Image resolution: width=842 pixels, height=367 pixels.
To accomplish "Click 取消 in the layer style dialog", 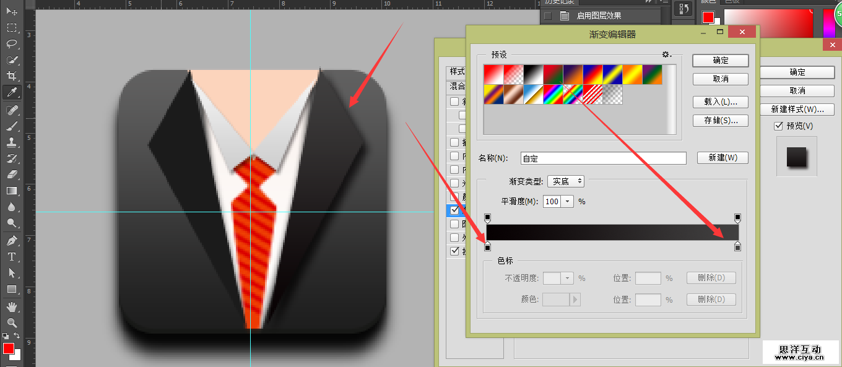I will click(797, 91).
